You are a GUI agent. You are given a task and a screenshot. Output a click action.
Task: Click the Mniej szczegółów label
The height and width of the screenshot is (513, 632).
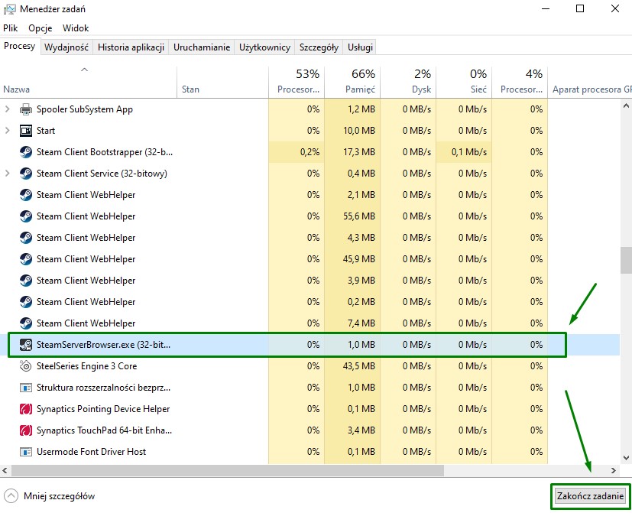point(60,496)
